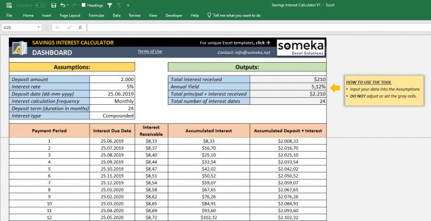Expand the Name Box dropdown
This screenshot has width=431, height=221.
tap(39, 27)
